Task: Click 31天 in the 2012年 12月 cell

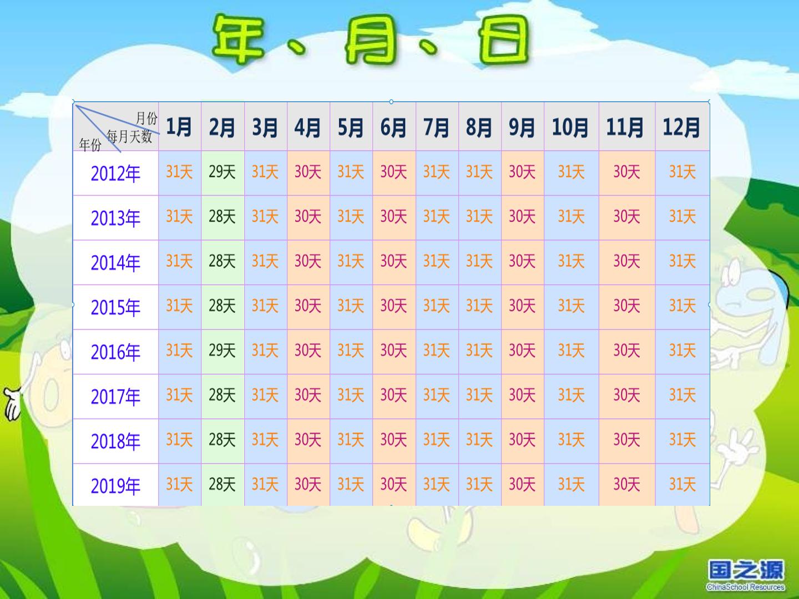Action: click(x=682, y=171)
